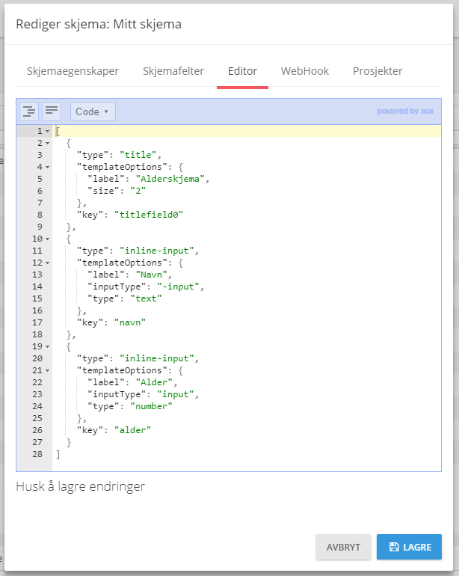The image size is (459, 576).
Task: Collapse the object fold at line 19
Action: click(x=47, y=347)
